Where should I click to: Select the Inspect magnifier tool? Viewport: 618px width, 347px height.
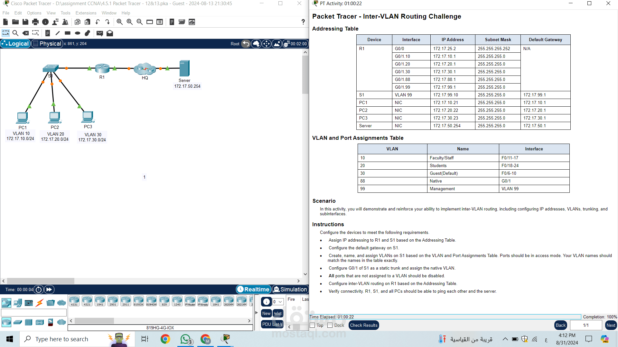click(x=15, y=33)
